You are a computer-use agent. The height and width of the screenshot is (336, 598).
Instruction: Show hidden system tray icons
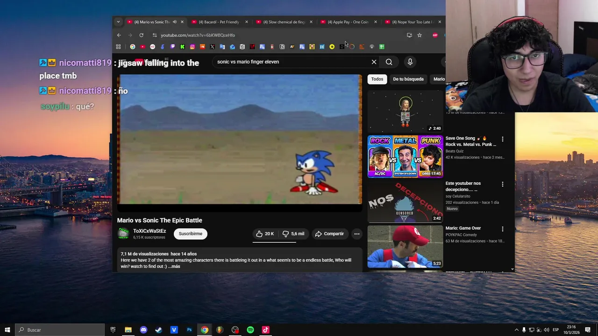pyautogui.click(x=516, y=330)
